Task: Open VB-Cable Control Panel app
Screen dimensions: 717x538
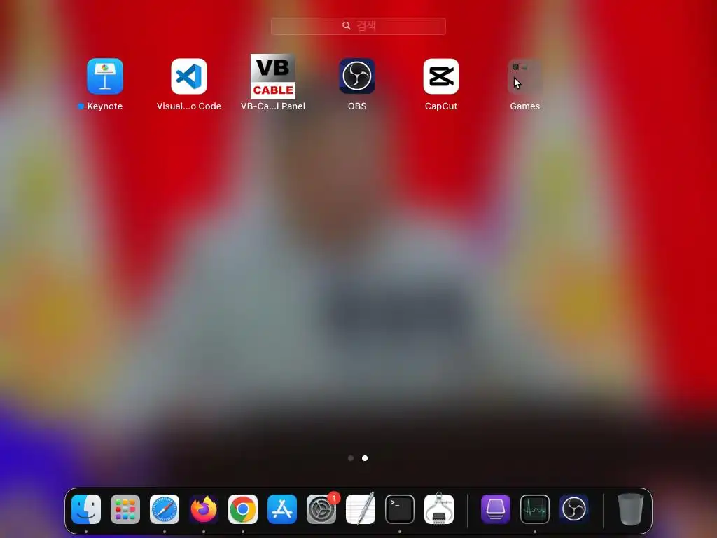Action: click(273, 76)
